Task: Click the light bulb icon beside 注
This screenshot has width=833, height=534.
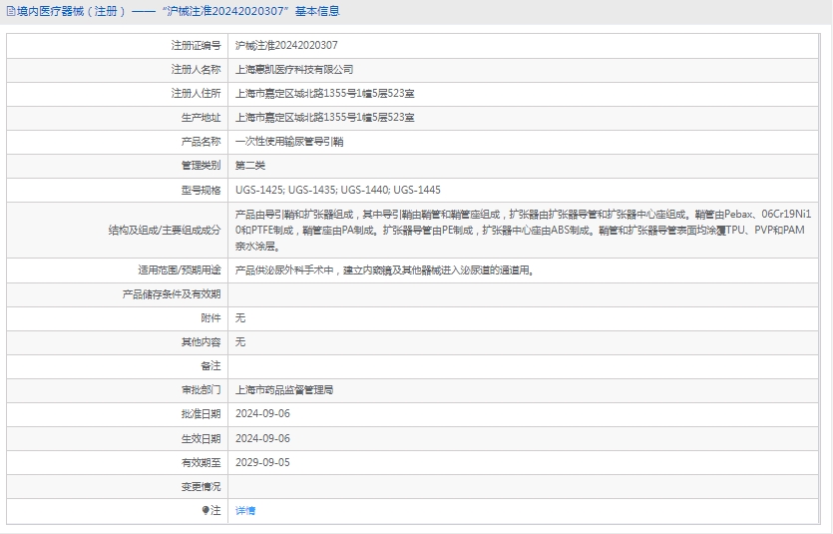Action: coord(206,510)
